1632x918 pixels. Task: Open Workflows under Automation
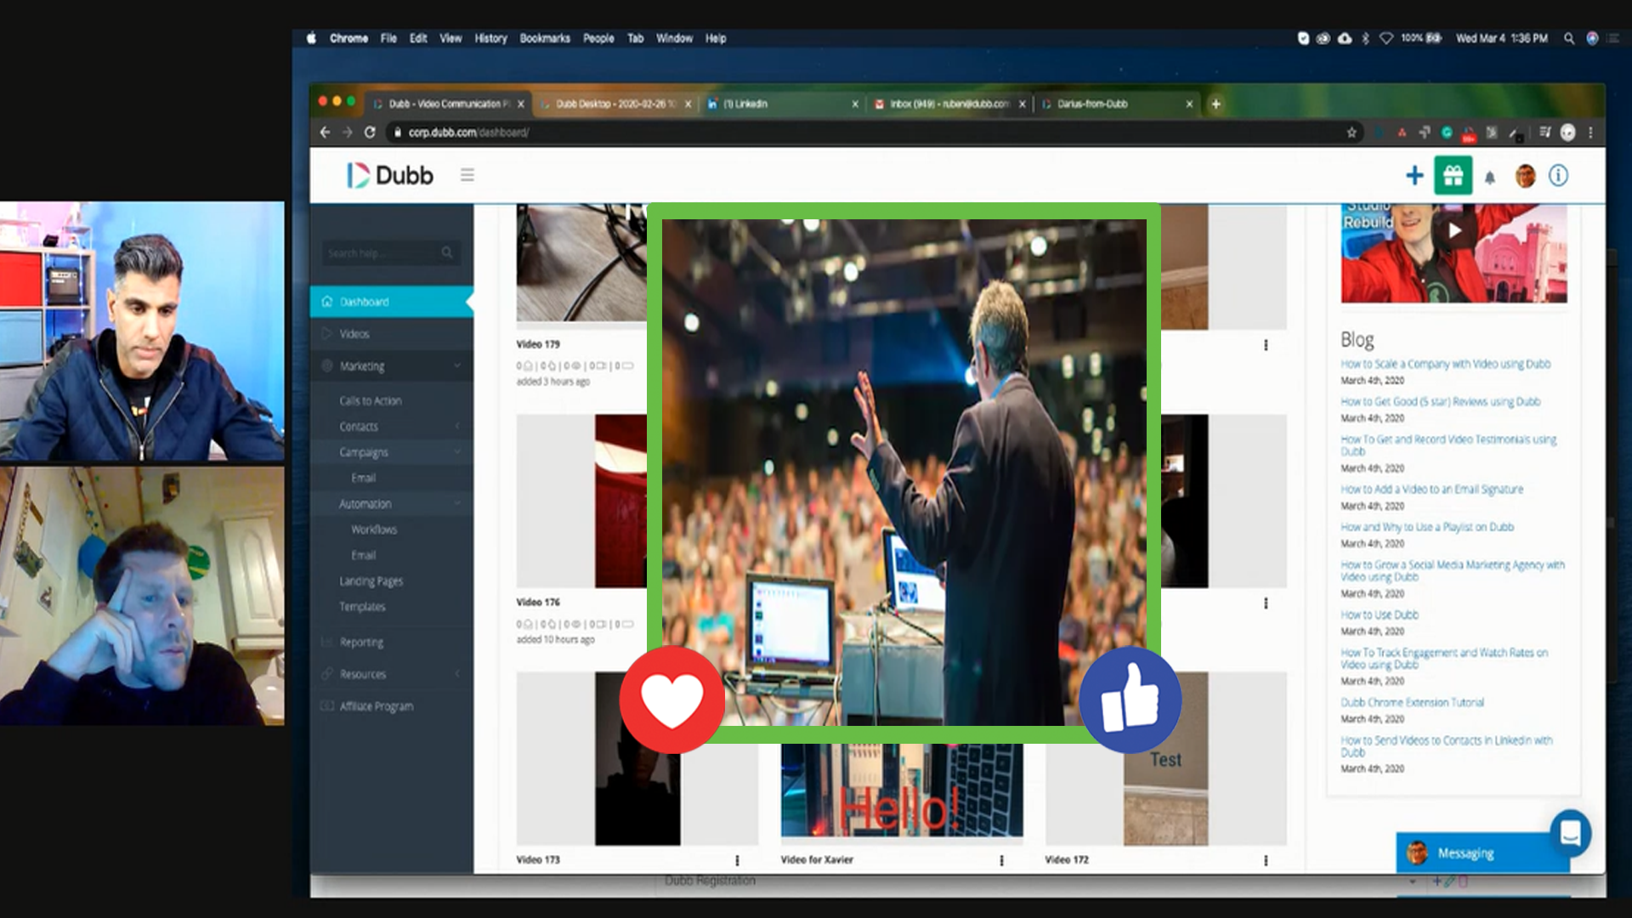pos(374,530)
